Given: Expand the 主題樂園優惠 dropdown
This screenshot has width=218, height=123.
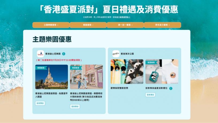Looking at the screenshot, I should click(51, 25).
